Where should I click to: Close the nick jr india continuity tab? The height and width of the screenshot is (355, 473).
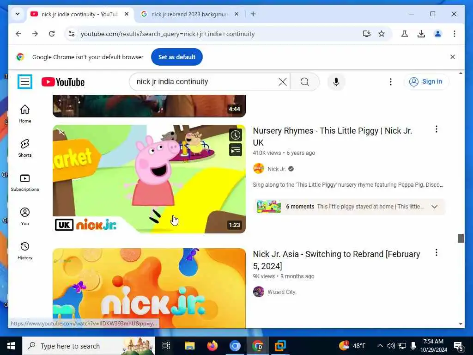(x=127, y=14)
